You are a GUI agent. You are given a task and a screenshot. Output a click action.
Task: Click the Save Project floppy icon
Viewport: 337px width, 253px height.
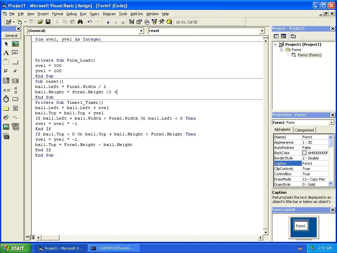click(x=48, y=22)
